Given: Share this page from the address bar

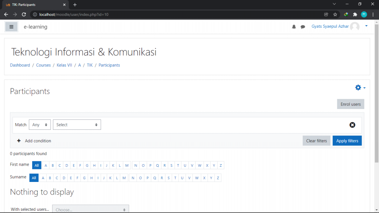Looking at the screenshot, I should point(326,14).
